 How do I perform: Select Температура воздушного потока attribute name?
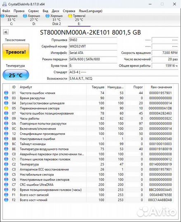coord(44,149)
